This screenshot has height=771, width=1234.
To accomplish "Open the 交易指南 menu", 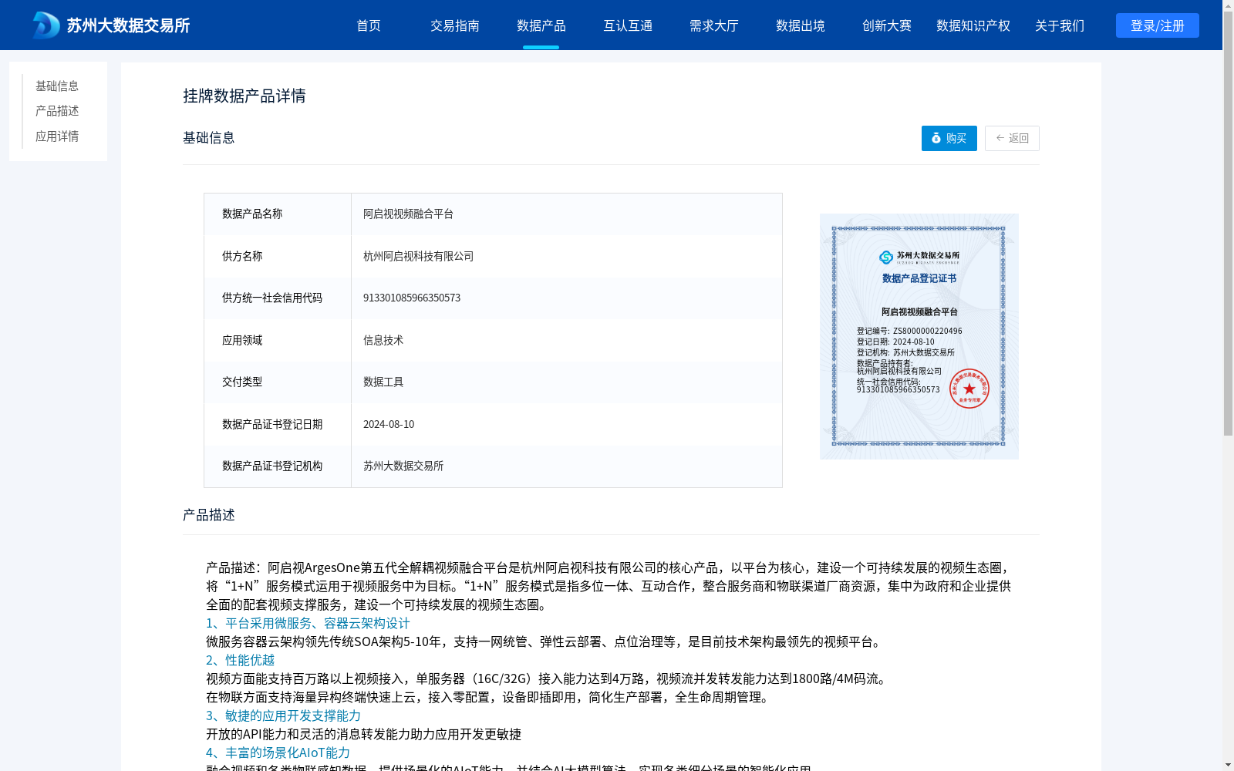I will pos(455,25).
